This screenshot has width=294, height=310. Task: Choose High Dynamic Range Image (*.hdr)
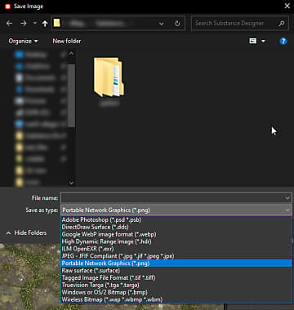click(x=176, y=241)
